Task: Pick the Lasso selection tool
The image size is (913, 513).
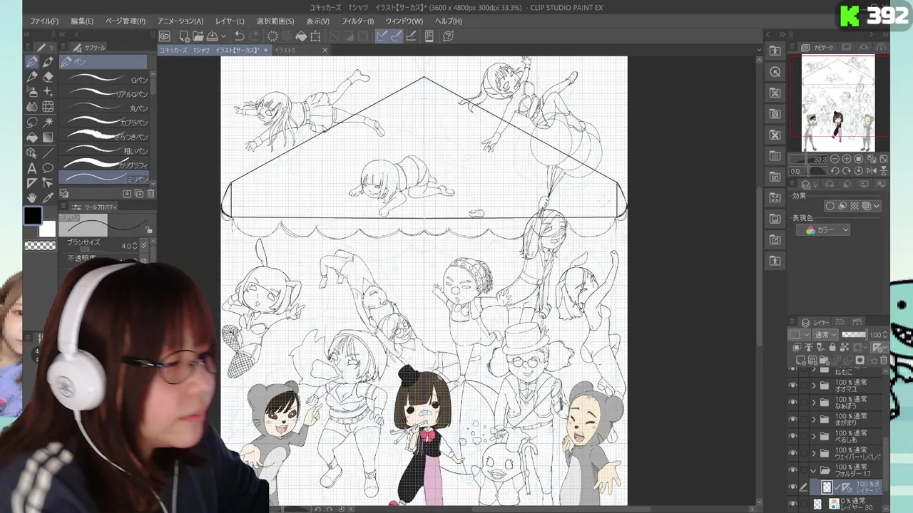Action: (x=32, y=121)
